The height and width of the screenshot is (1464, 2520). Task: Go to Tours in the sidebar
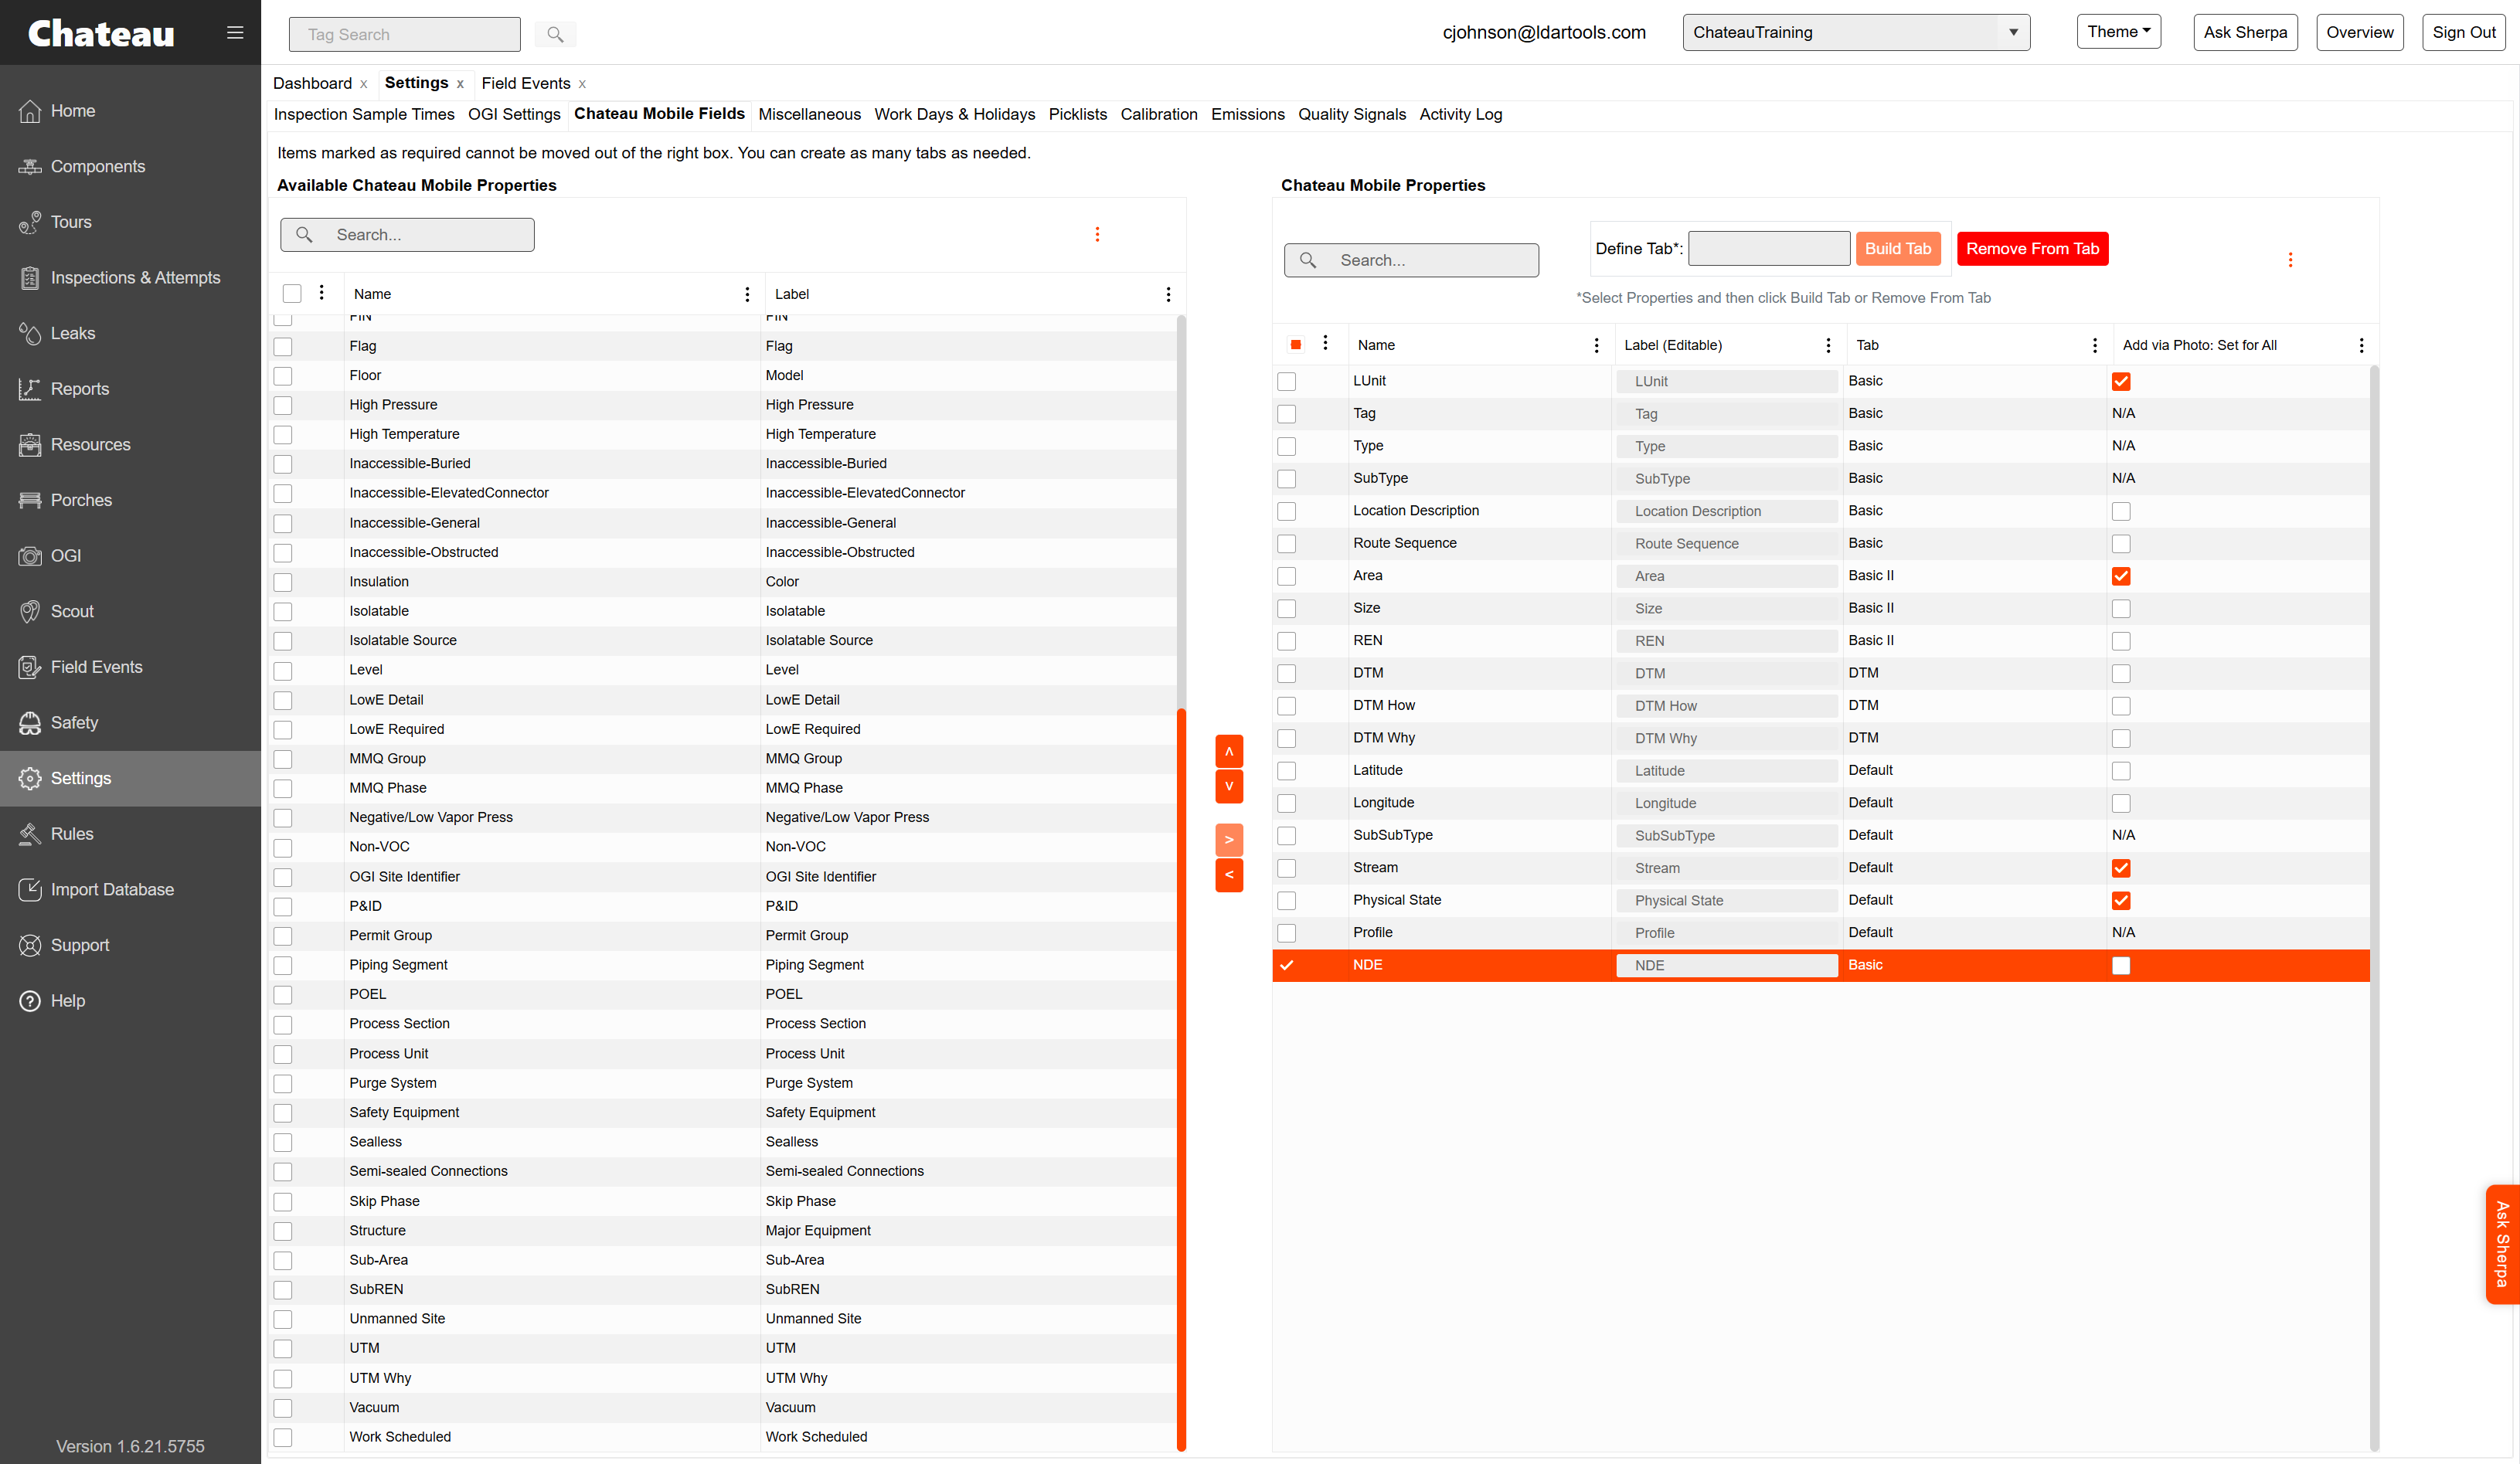pos(130,222)
